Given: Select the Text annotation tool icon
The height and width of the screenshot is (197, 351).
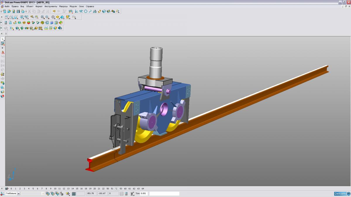Looking at the screenshot, I should pyautogui.click(x=95, y=11).
